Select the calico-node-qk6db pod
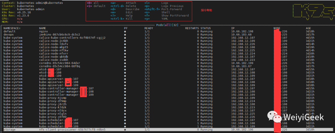 point(54,57)
